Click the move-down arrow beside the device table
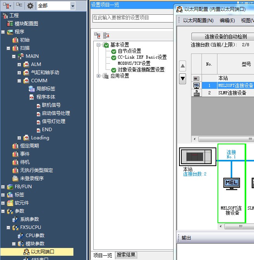 coord(183,78)
